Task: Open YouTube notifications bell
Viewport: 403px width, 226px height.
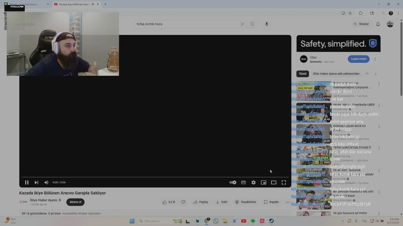Action: pyautogui.click(x=378, y=24)
